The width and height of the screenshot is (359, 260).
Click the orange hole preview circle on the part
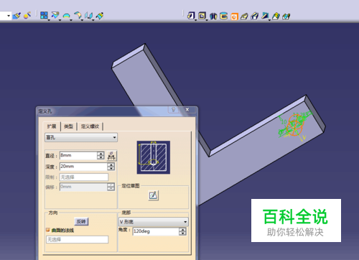point(296,125)
